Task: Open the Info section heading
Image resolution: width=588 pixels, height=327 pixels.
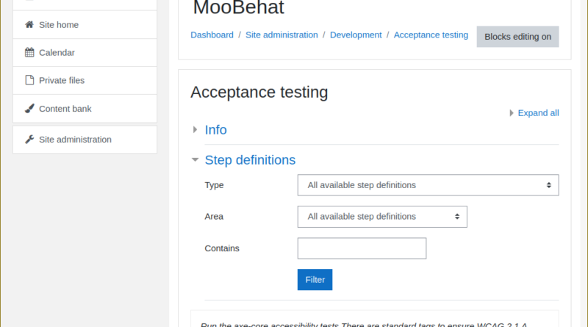Action: click(x=215, y=130)
